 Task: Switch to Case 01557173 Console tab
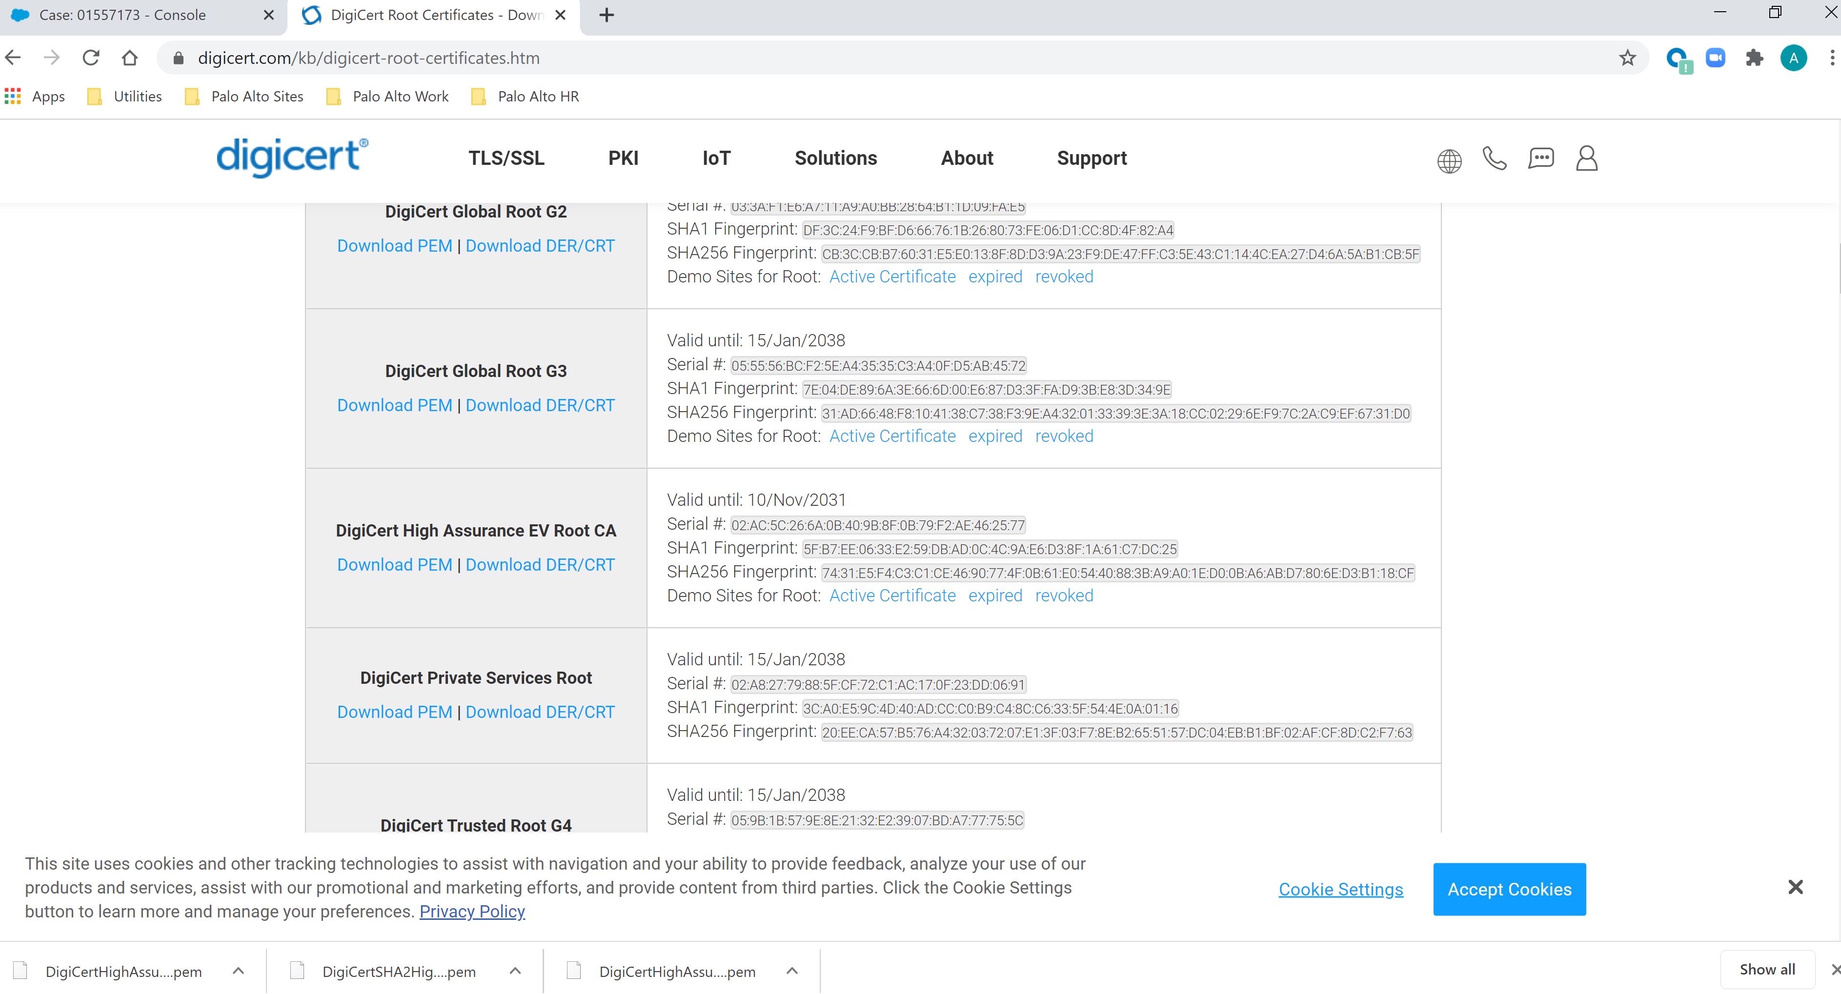coord(122,15)
